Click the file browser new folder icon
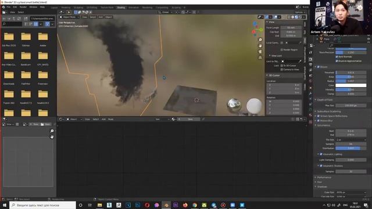This screenshot has width=372, height=209. pyautogui.click(x=26, y=19)
